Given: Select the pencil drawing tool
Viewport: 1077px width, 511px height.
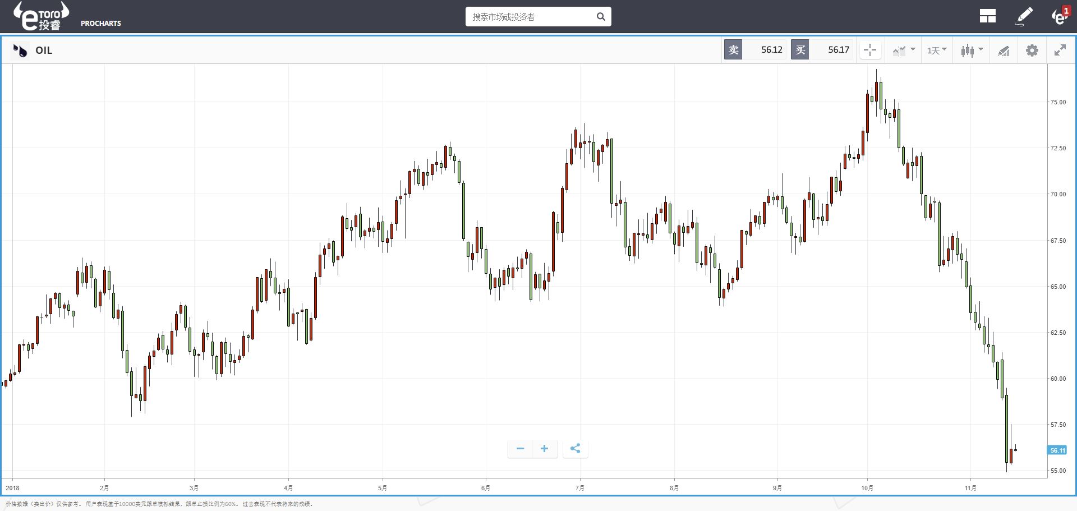Looking at the screenshot, I should (x=1024, y=16).
